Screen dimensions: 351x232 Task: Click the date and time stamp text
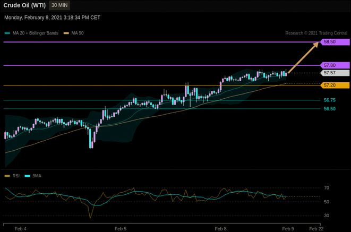pos(52,18)
